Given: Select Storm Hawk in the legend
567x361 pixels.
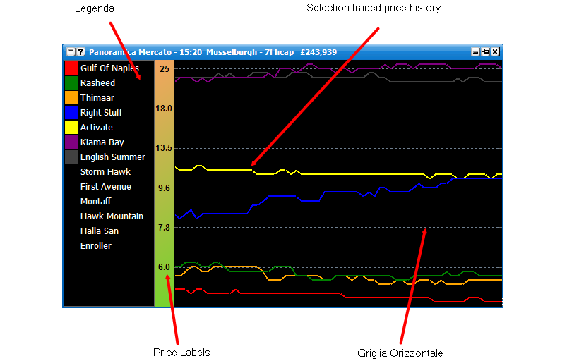Looking at the screenshot, I should (105, 172).
